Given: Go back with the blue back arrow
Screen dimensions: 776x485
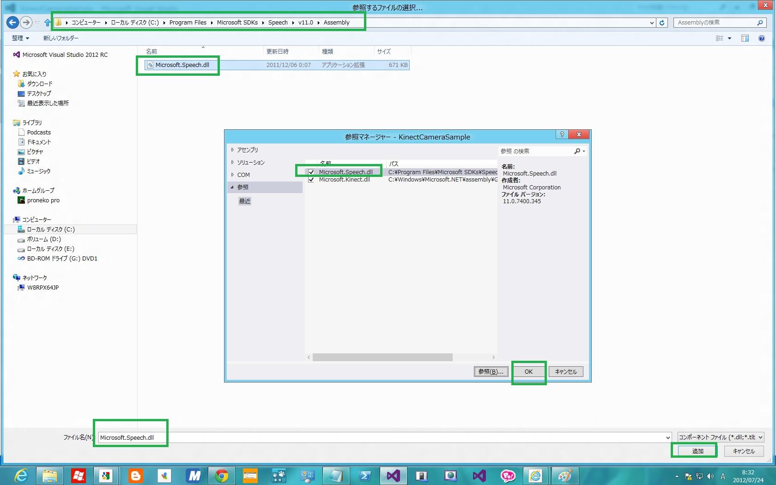Looking at the screenshot, I should click(x=13, y=22).
